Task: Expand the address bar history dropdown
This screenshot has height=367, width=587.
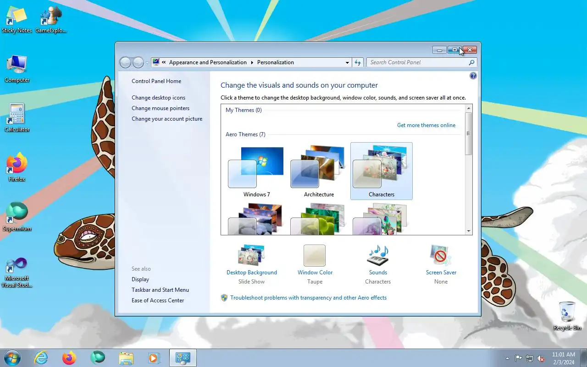Action: pyautogui.click(x=347, y=62)
